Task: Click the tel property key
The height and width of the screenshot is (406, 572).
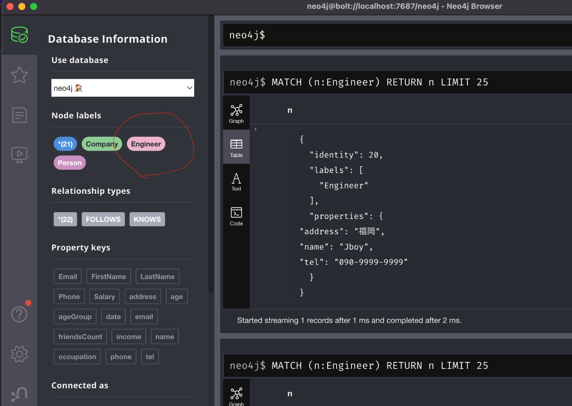Action: pos(150,356)
